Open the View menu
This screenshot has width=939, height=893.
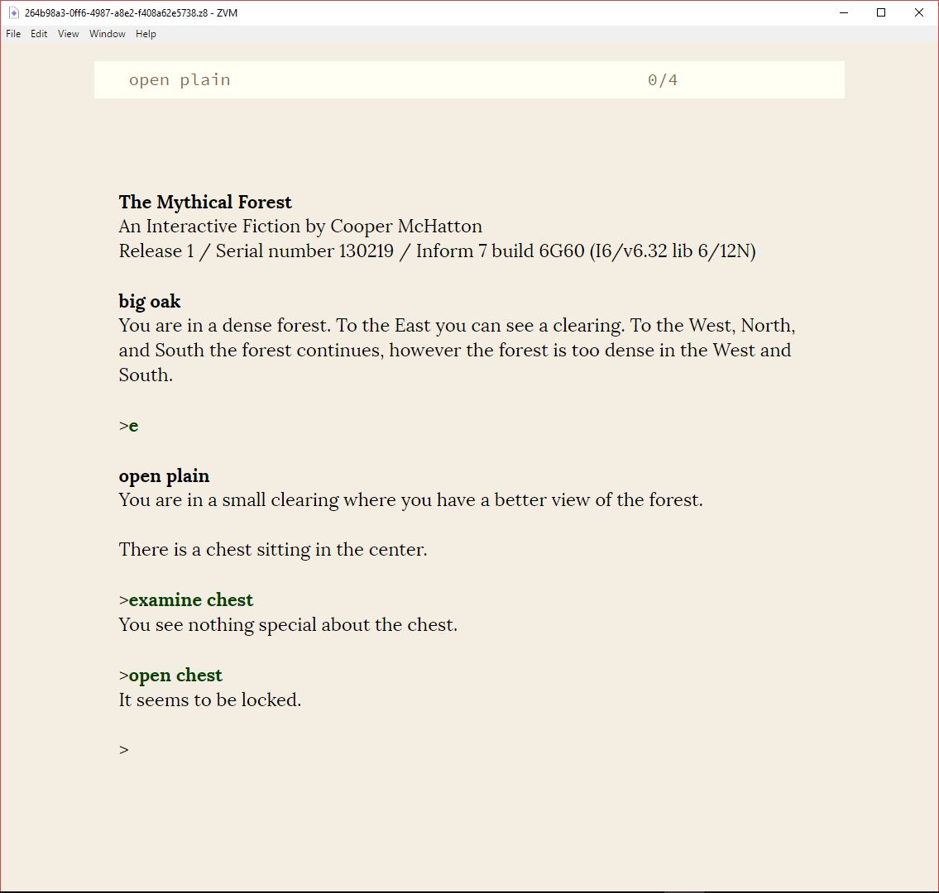tap(69, 34)
